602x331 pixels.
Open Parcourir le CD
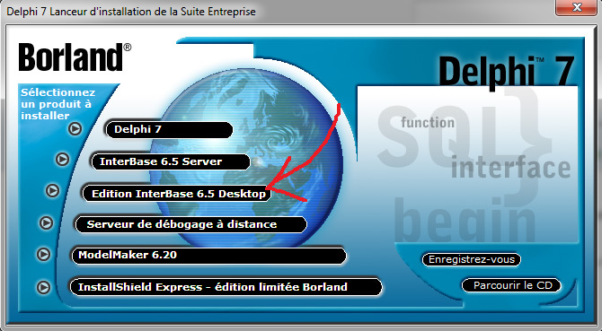click(512, 285)
